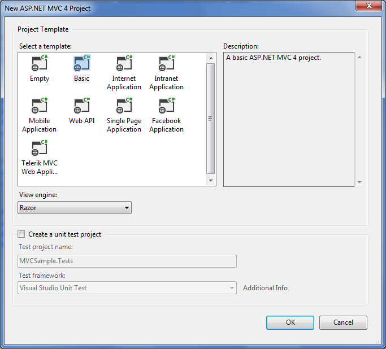Pick the Web API template icon
386x349 pixels.
click(82, 105)
